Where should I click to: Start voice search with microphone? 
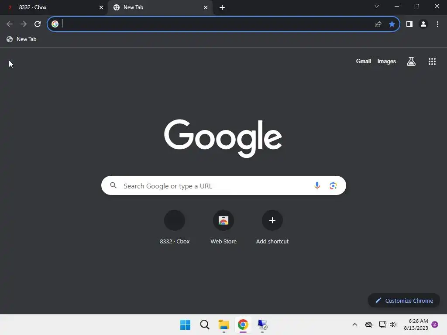click(x=317, y=186)
